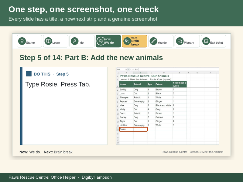Select the cell containing 'Thumper'
Viewport: 243px width, 182px height.
(x=126, y=97)
